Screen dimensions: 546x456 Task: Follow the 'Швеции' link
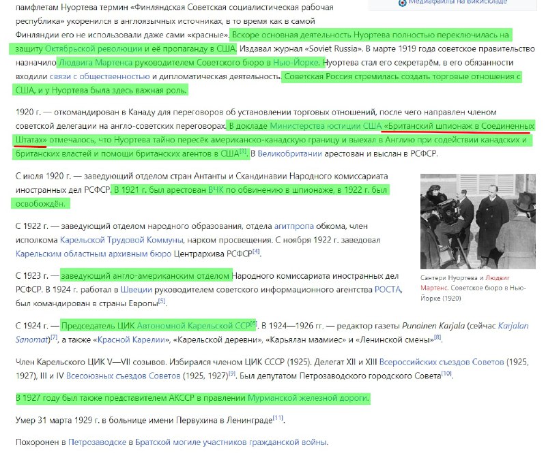[136, 290]
